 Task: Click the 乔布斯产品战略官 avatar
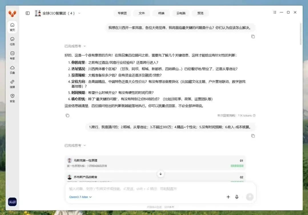click(x=70, y=177)
